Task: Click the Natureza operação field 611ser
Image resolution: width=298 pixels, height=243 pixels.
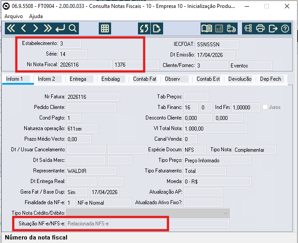Action: pos(82,129)
